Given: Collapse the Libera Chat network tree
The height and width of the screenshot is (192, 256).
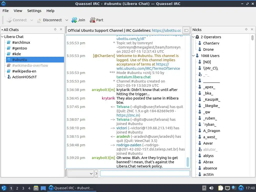Looking at the screenshot, I should click(2, 37).
